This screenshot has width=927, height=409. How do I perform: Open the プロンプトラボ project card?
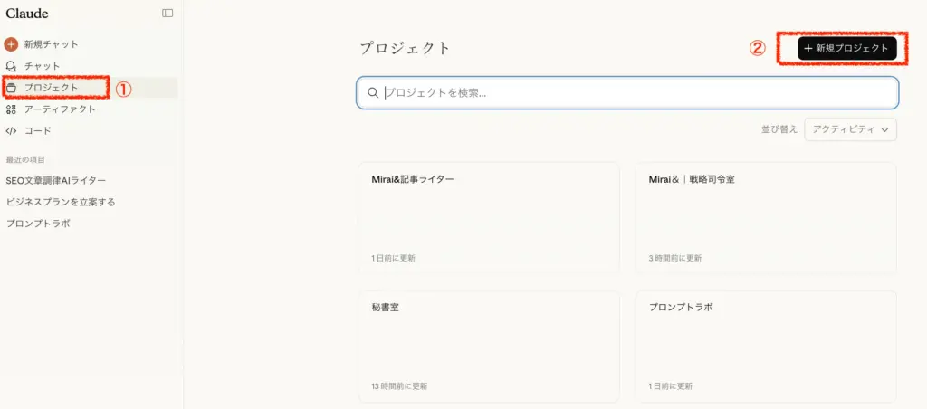click(766, 347)
